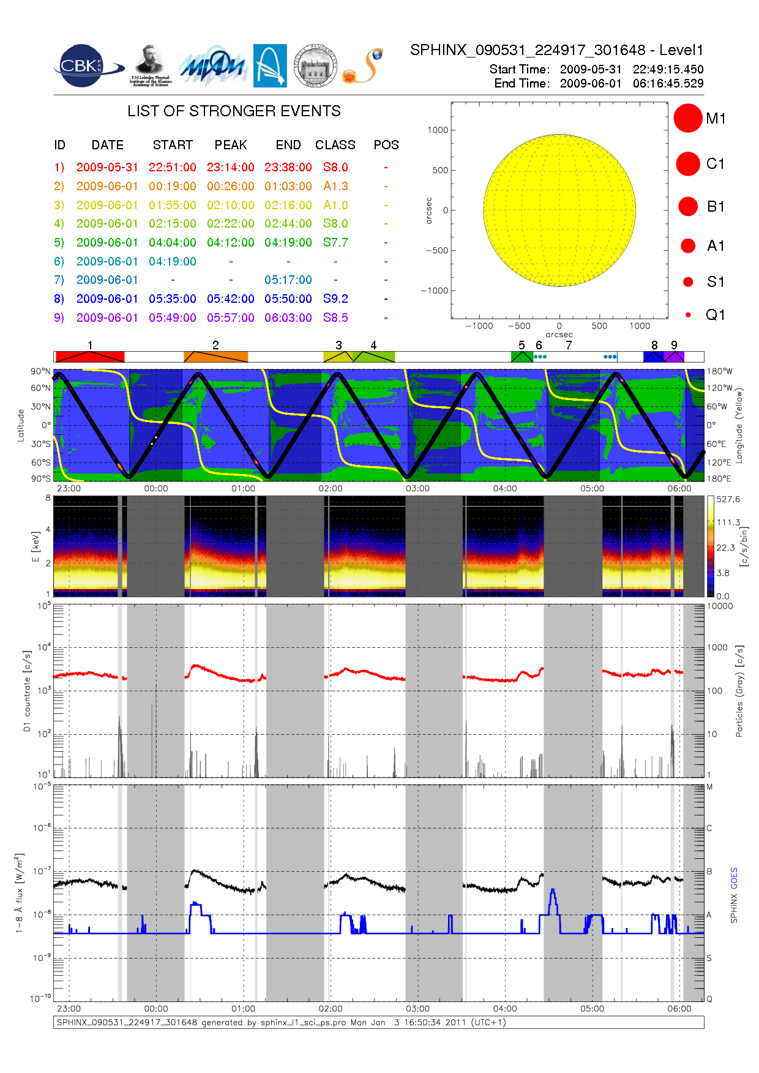Click the yellow event 3 timeline bar
The height and width of the screenshot is (1073, 759).
tap(338, 357)
